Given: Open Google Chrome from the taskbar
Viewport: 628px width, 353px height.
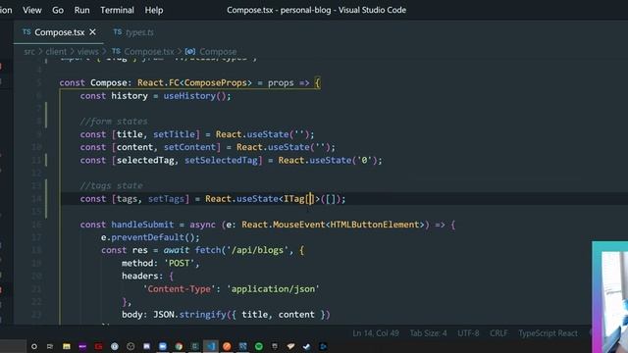Looking at the screenshot, I should [179, 346].
